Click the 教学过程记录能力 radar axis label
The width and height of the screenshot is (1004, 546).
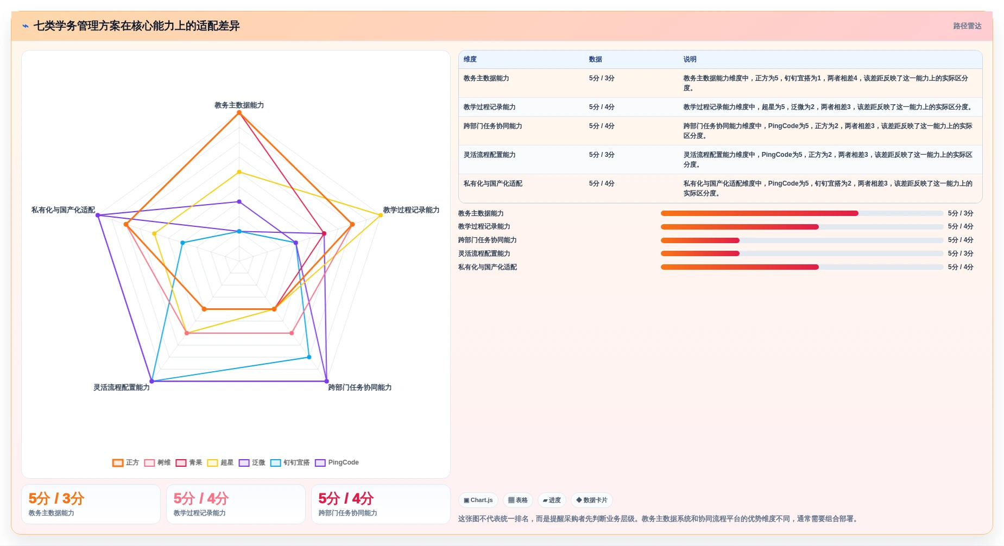click(x=411, y=210)
